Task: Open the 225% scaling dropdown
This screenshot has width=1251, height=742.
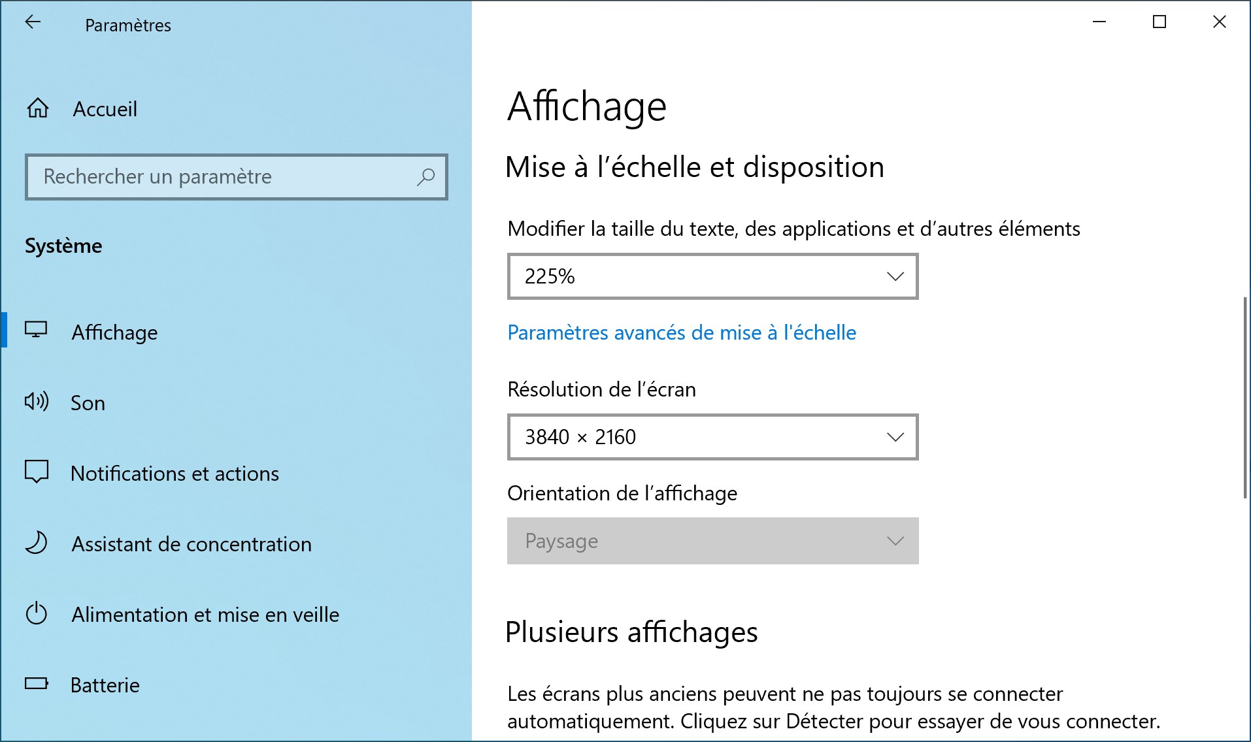Action: point(712,276)
